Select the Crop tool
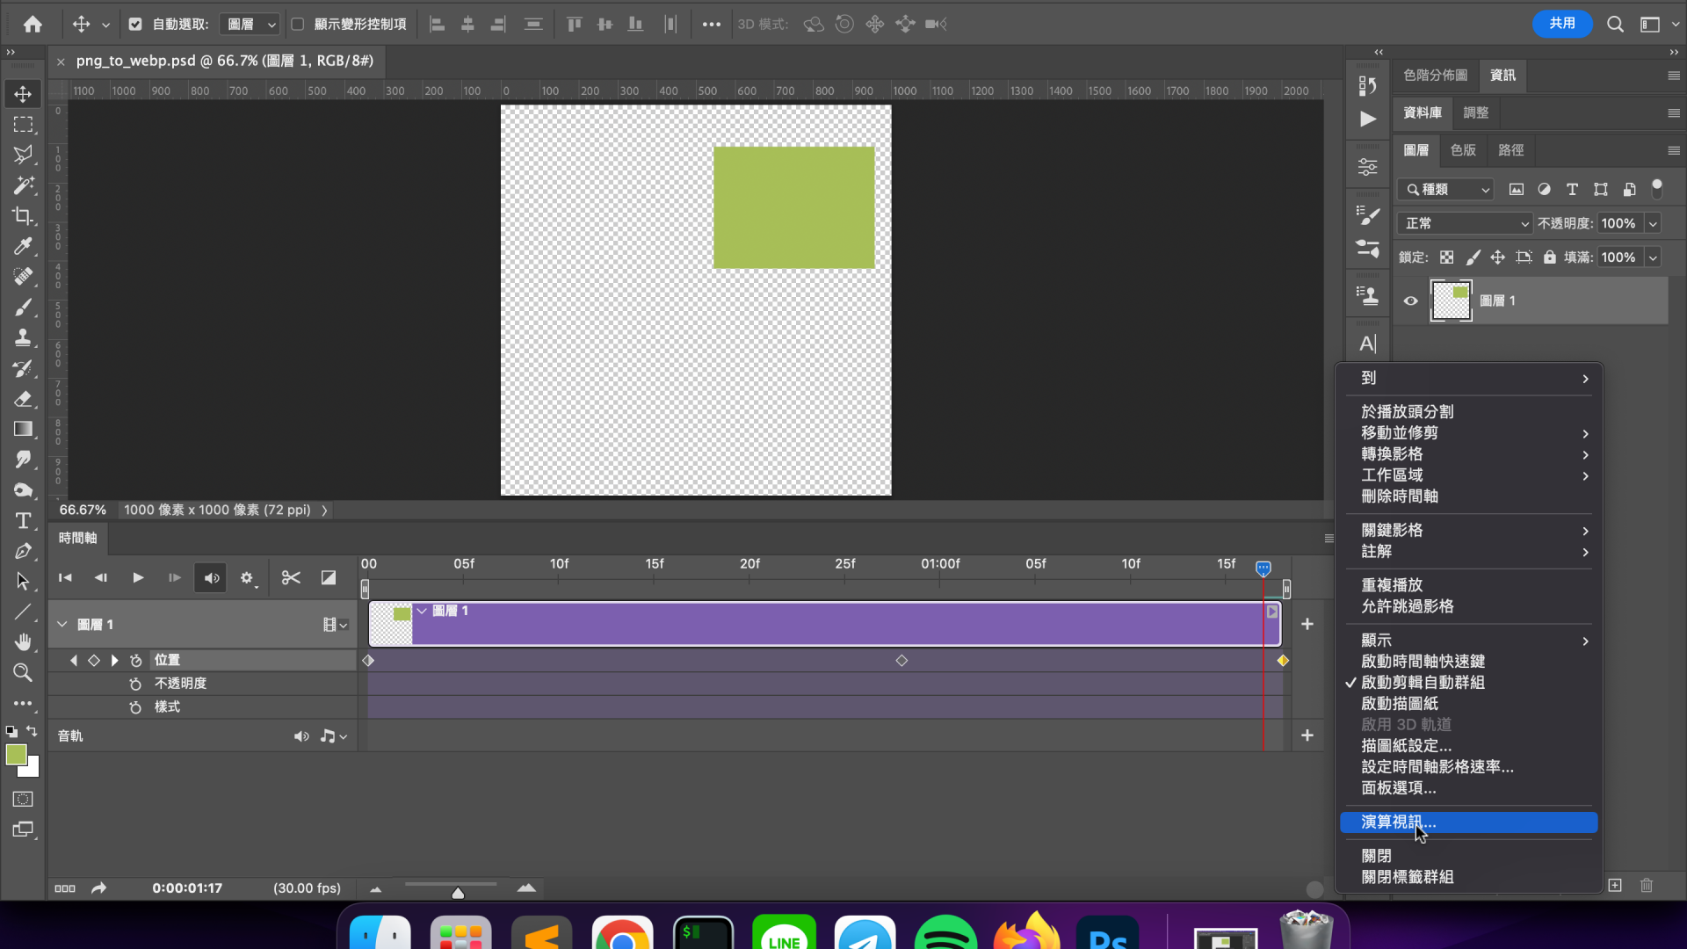The width and height of the screenshot is (1687, 949). point(23,216)
